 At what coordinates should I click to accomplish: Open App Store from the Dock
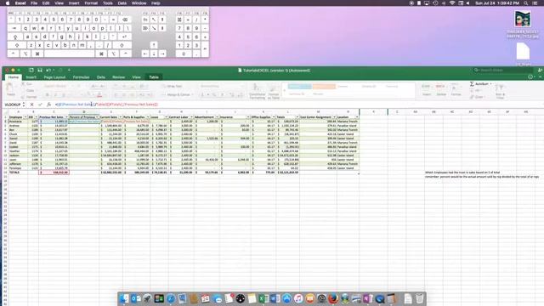click(286, 298)
